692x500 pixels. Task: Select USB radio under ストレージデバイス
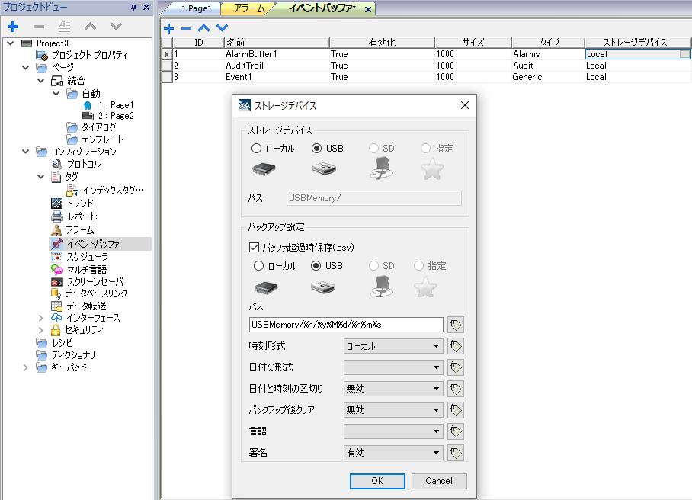[x=316, y=149]
